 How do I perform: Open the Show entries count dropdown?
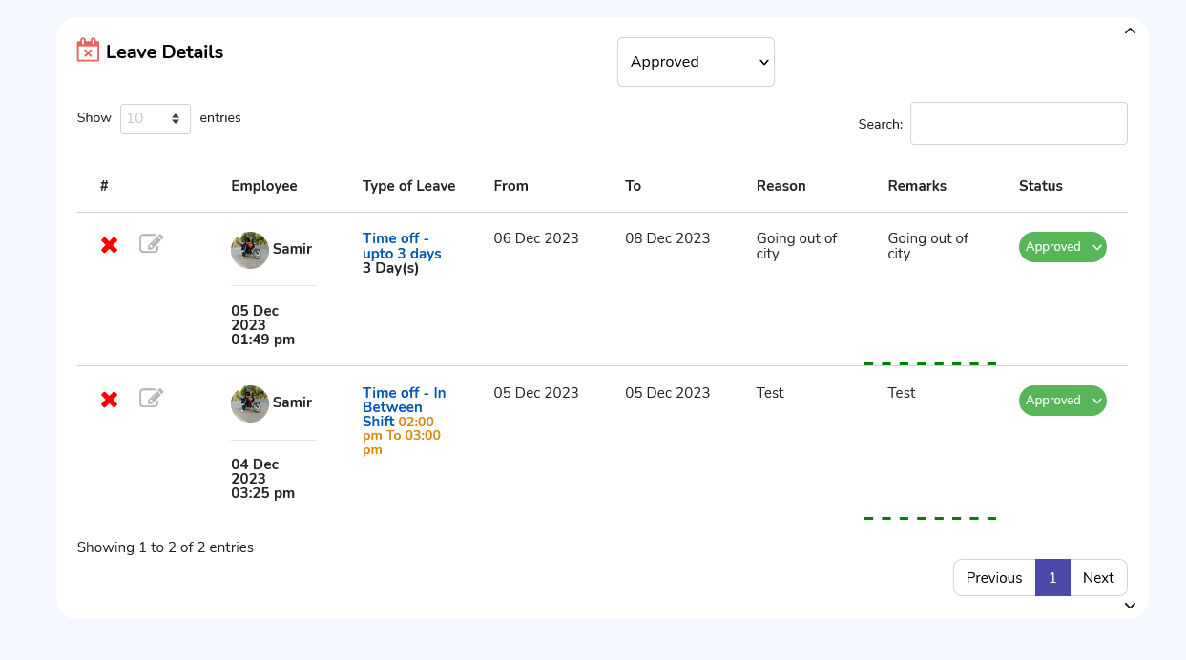tap(155, 118)
